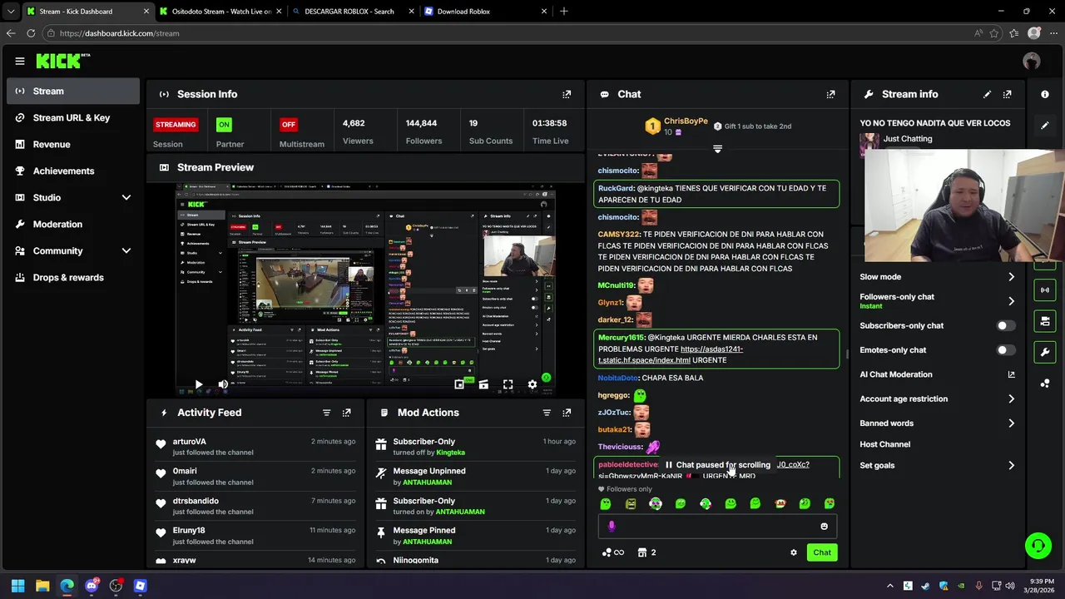Click Chat paused for scrolling banner

coord(717,465)
